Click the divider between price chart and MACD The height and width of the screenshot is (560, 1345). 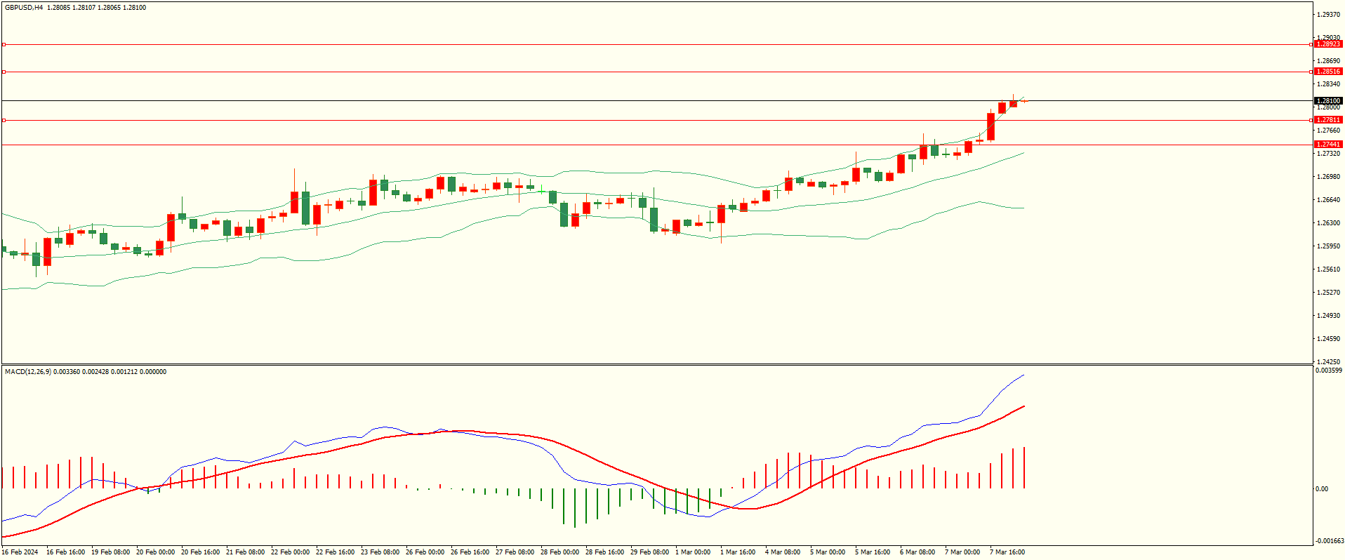(x=656, y=364)
